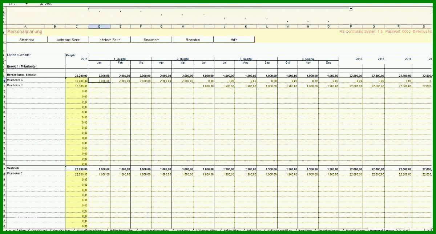Image resolution: width=436 pixels, height=234 pixels.
Task: Select column A header
Action: pyautogui.click(x=25, y=27)
